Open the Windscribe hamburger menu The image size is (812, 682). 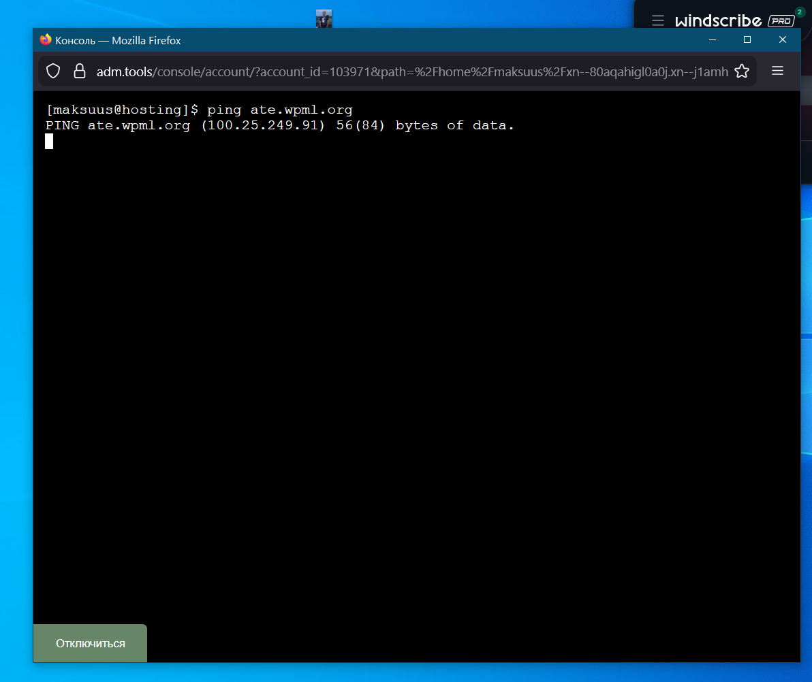pos(657,20)
